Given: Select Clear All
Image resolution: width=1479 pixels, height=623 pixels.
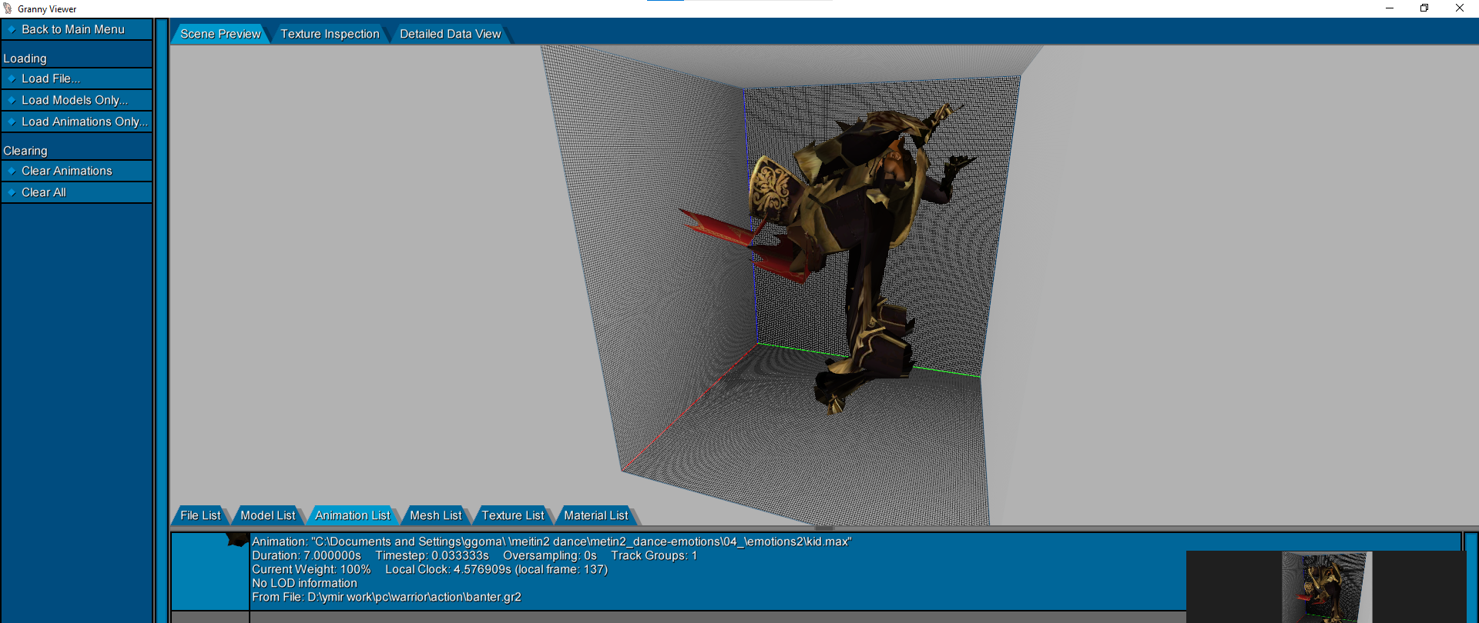Looking at the screenshot, I should click(77, 192).
